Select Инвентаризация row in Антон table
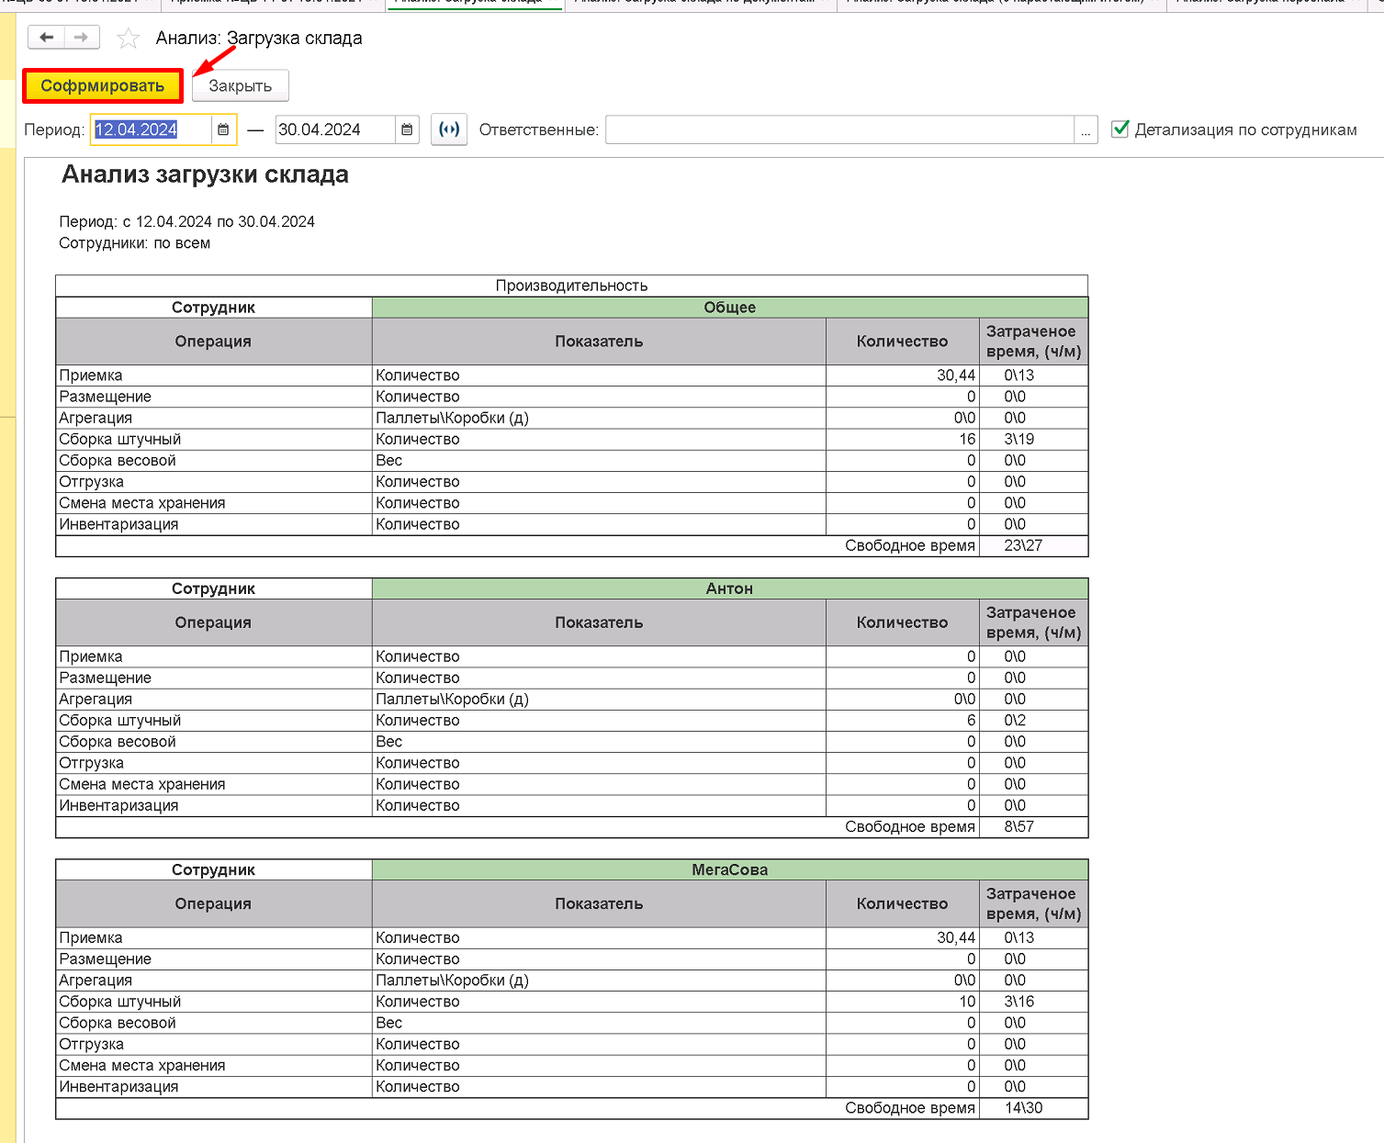This screenshot has height=1143, width=1384. point(571,805)
